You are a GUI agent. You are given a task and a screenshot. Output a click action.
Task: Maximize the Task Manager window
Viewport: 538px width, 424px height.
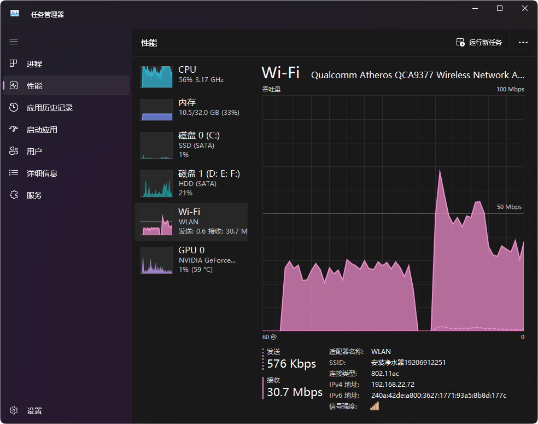click(x=500, y=8)
